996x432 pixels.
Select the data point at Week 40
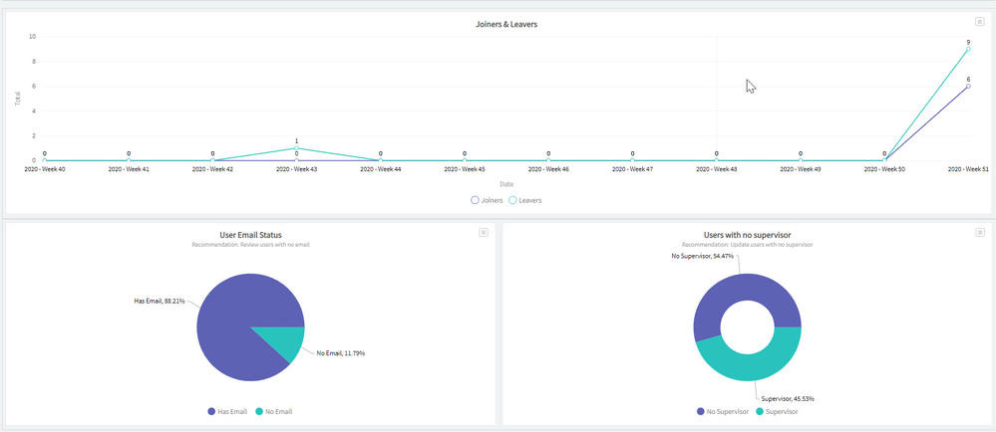coord(45,160)
